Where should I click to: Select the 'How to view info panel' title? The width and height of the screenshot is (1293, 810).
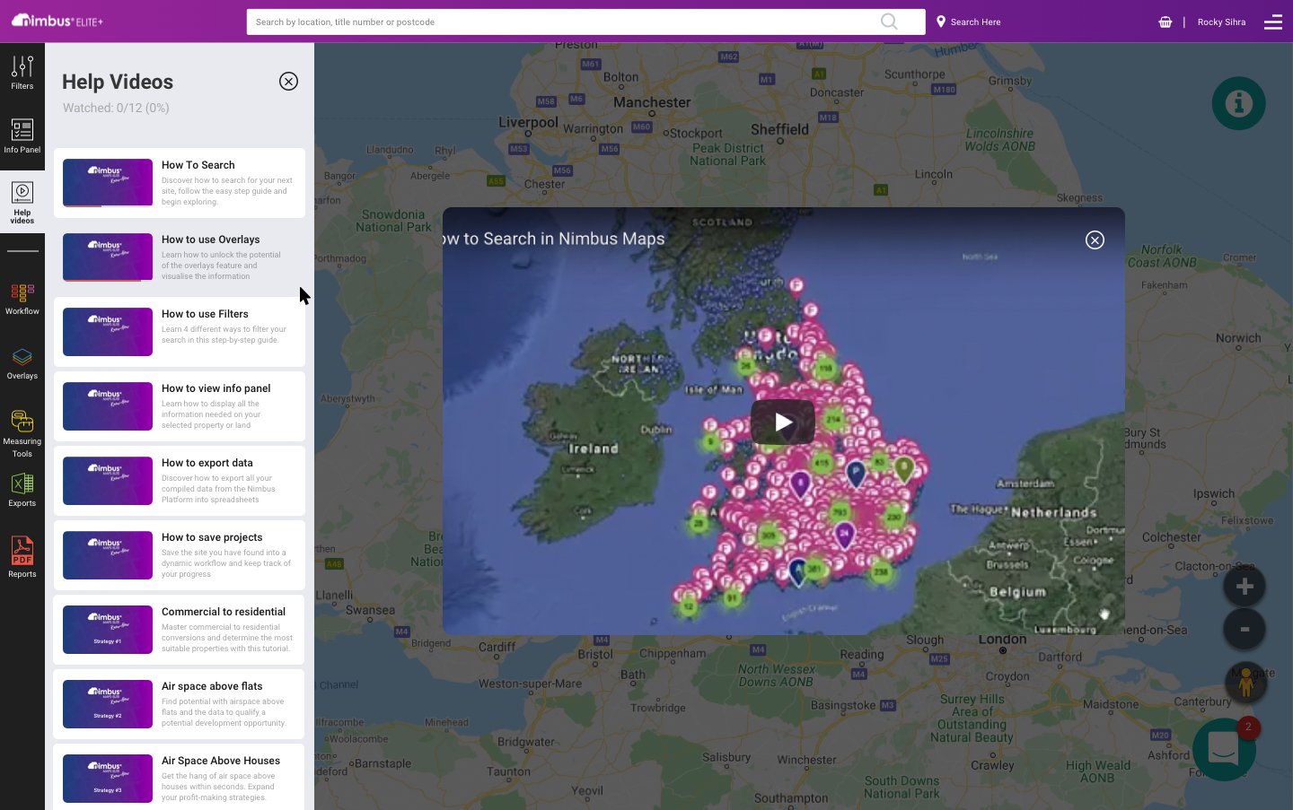click(216, 388)
